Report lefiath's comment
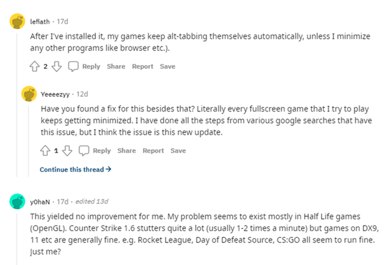Viewport: 385px width, 265px height. pyautogui.click(x=142, y=66)
